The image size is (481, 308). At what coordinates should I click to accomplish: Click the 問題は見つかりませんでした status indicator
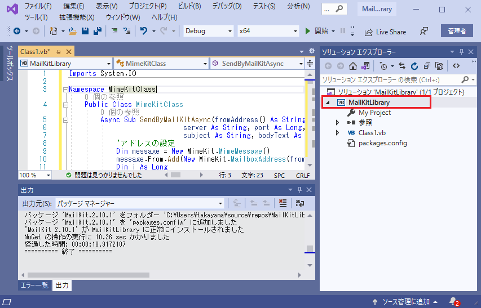pos(104,175)
